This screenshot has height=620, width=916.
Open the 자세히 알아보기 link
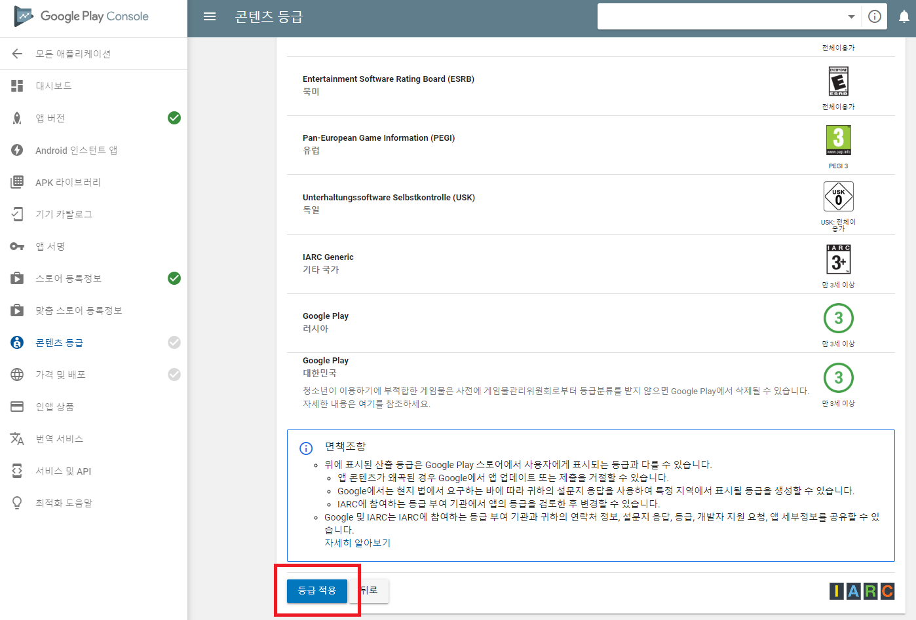pyautogui.click(x=358, y=543)
